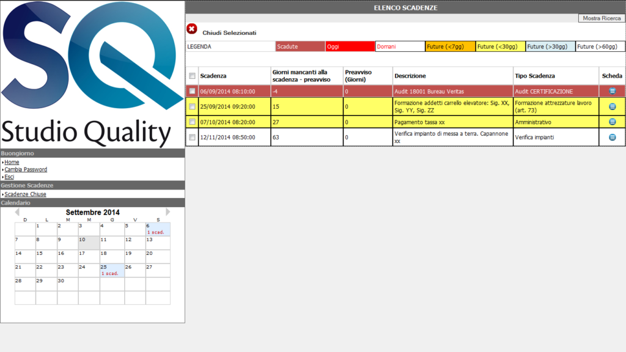Check the box for 07/10/2014 scadenza row
Screen dimensions: 626x352
(x=192, y=122)
